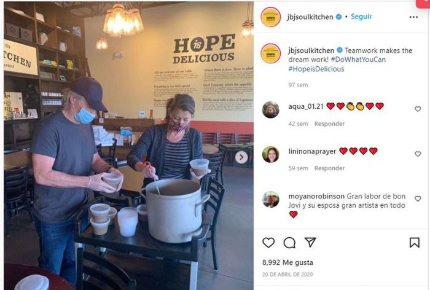Open the #HopeisDelicious hashtag link
430x290 pixels.
click(316, 69)
